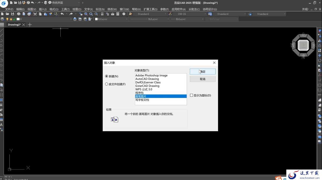This screenshot has width=322, height=180.
Task: Open the calculator icon in toolbar
Action: click(118, 14)
